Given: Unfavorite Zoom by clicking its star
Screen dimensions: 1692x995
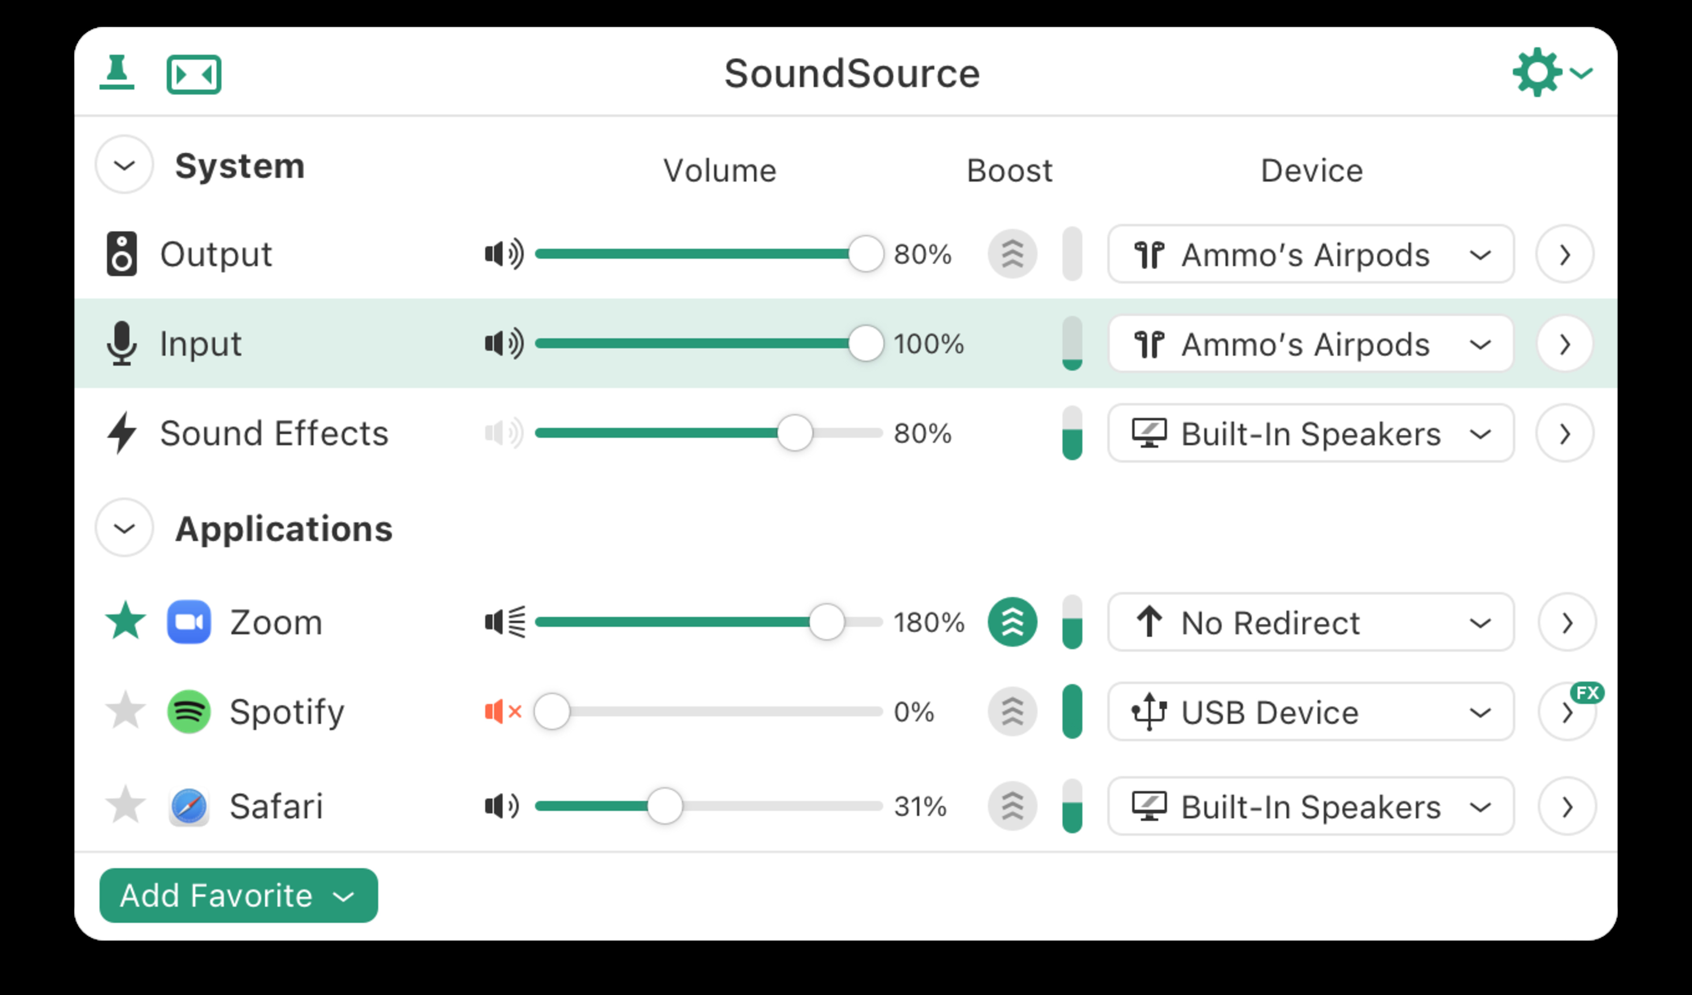Looking at the screenshot, I should pyautogui.click(x=126, y=621).
